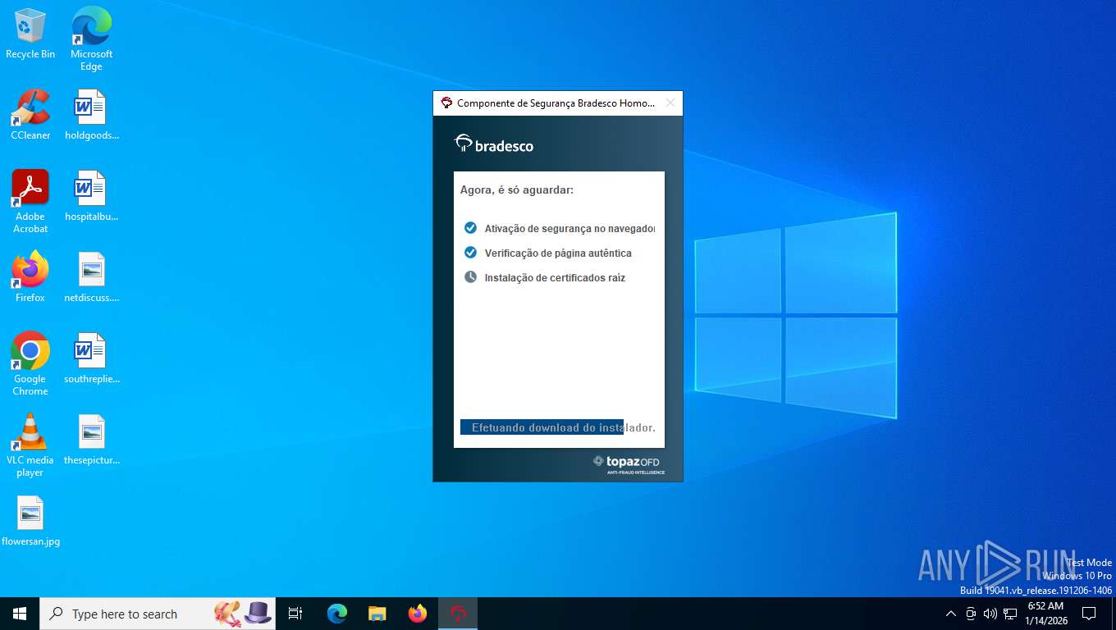Click the Topaz OFD logo
1116x630 pixels.
(x=629, y=464)
